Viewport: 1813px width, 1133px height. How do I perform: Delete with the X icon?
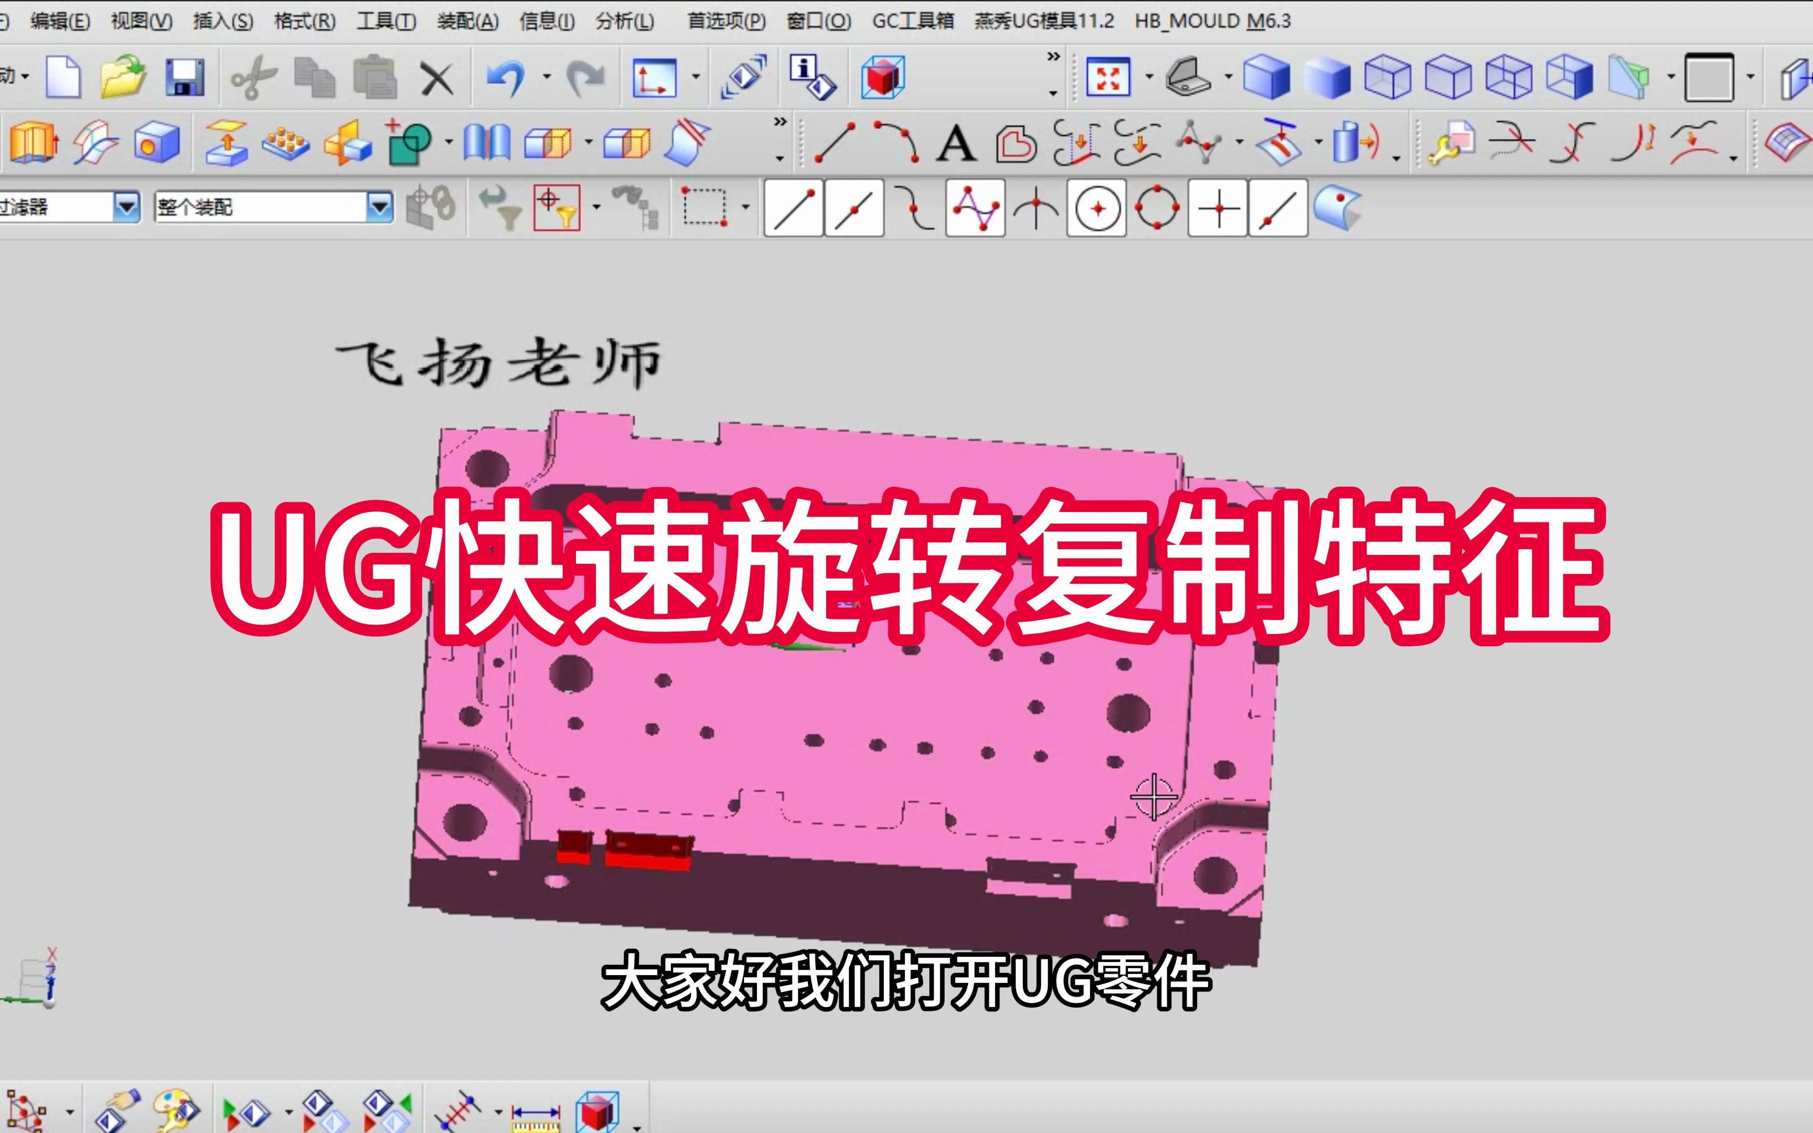coord(437,78)
